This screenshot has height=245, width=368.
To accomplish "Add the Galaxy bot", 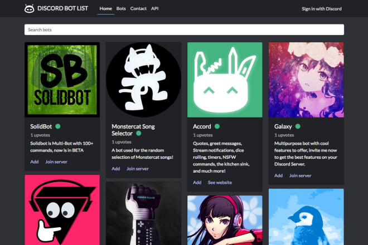I will click(278, 175).
